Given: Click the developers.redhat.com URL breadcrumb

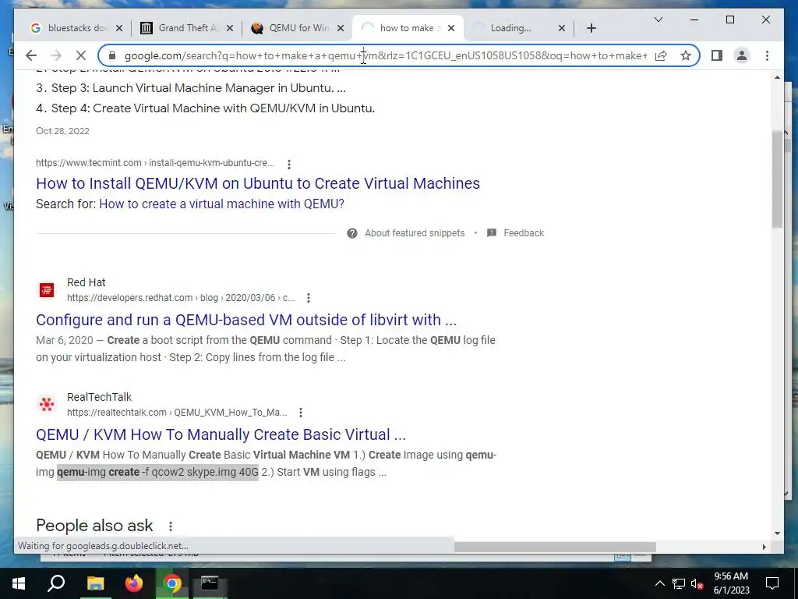Looking at the screenshot, I should 181,298.
